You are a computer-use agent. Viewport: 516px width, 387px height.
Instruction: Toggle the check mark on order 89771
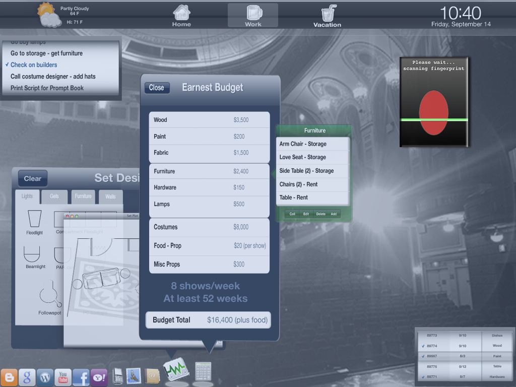pyautogui.click(x=423, y=377)
